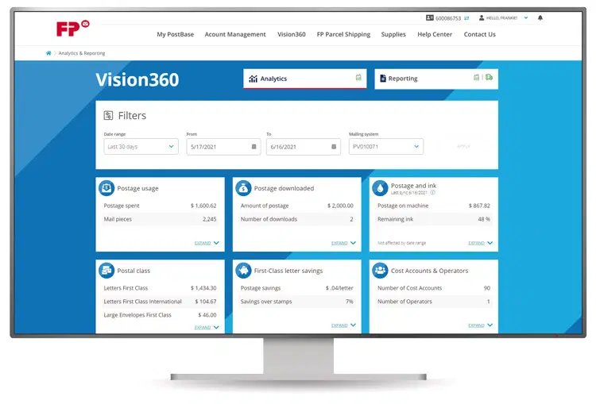The image size is (596, 404).
Task: Switch to the Reporting tab
Action: [436, 79]
